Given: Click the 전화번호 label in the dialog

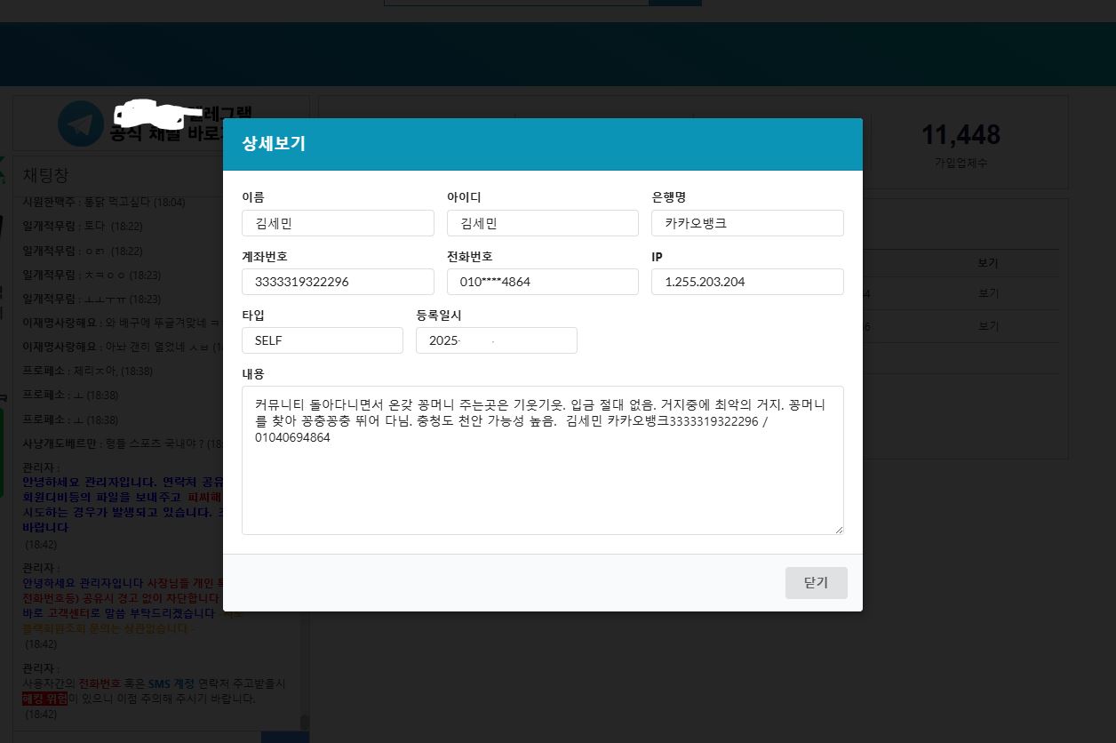Looking at the screenshot, I should coord(470,256).
